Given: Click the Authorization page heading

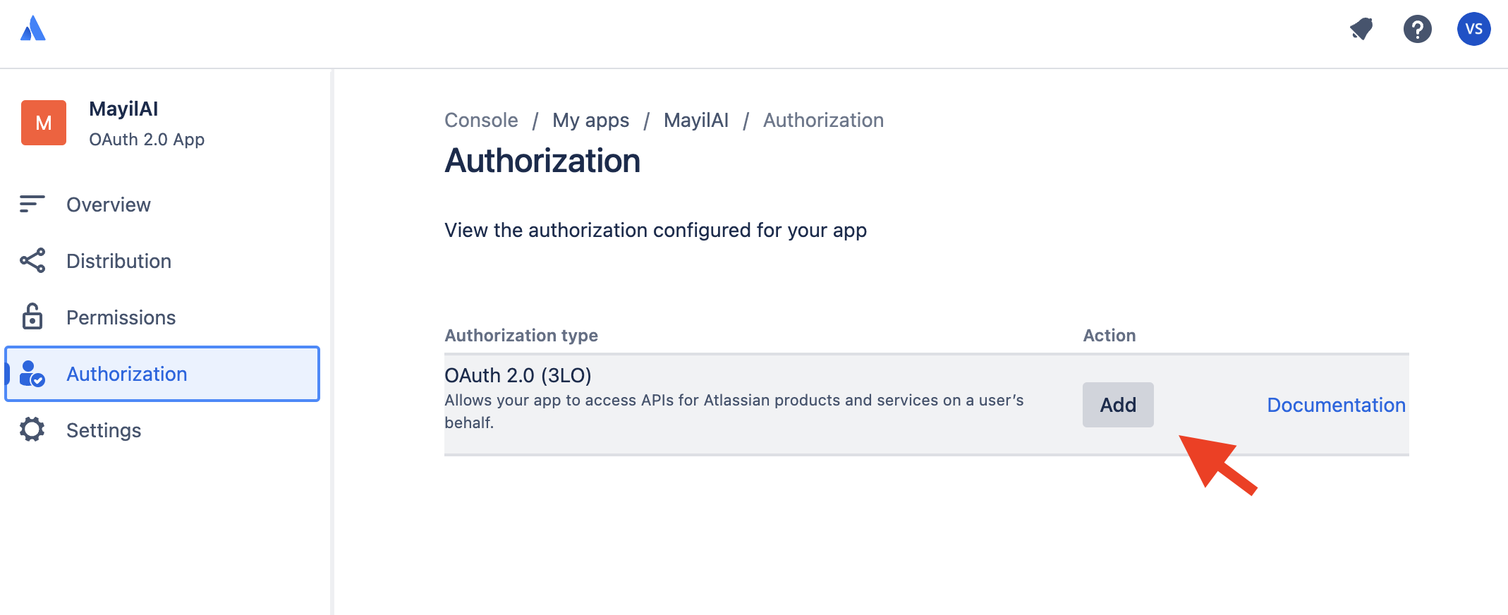Looking at the screenshot, I should pos(542,161).
